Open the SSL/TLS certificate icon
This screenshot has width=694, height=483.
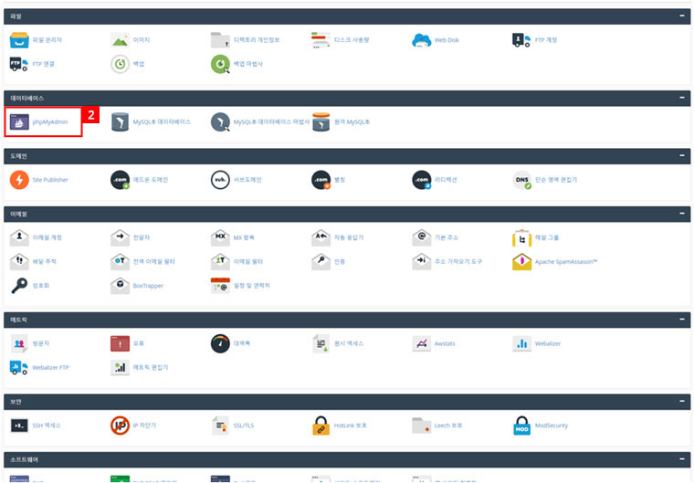(220, 425)
